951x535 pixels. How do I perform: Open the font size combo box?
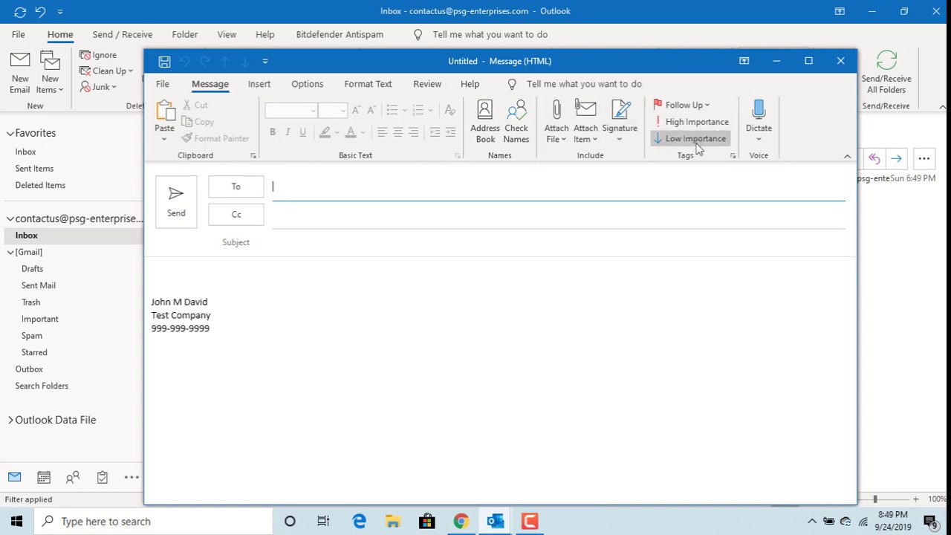(333, 110)
